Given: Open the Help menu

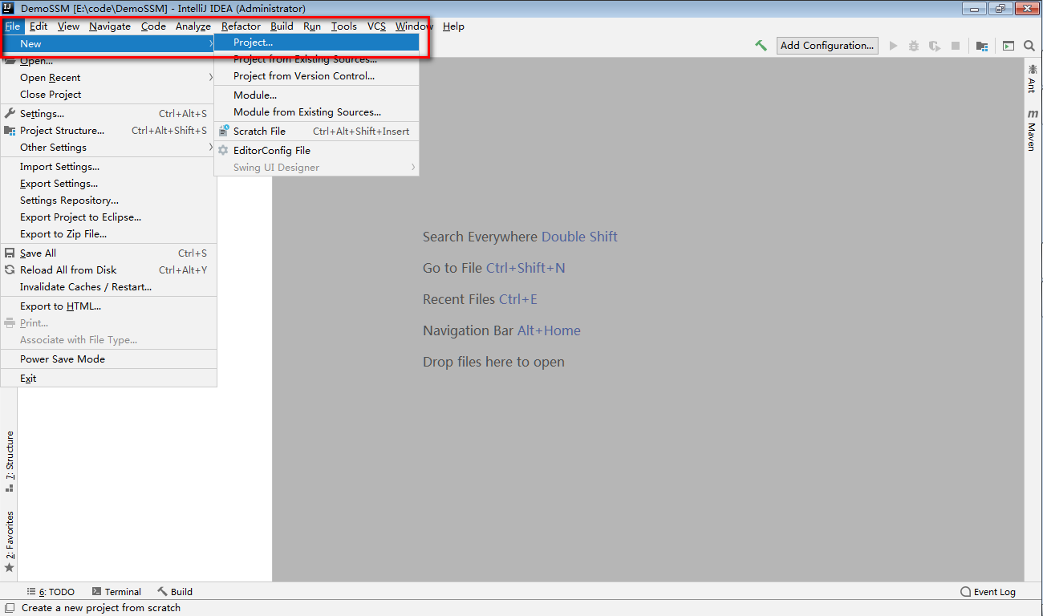Looking at the screenshot, I should pyautogui.click(x=453, y=26).
